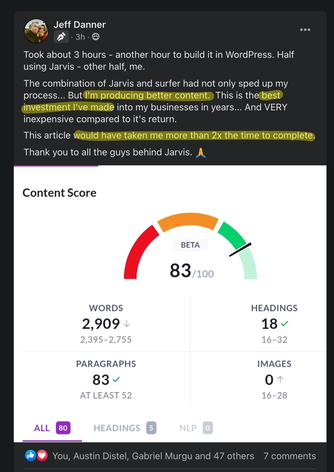Open the 7 comments link
The width and height of the screenshot is (334, 472).
pyautogui.click(x=289, y=456)
